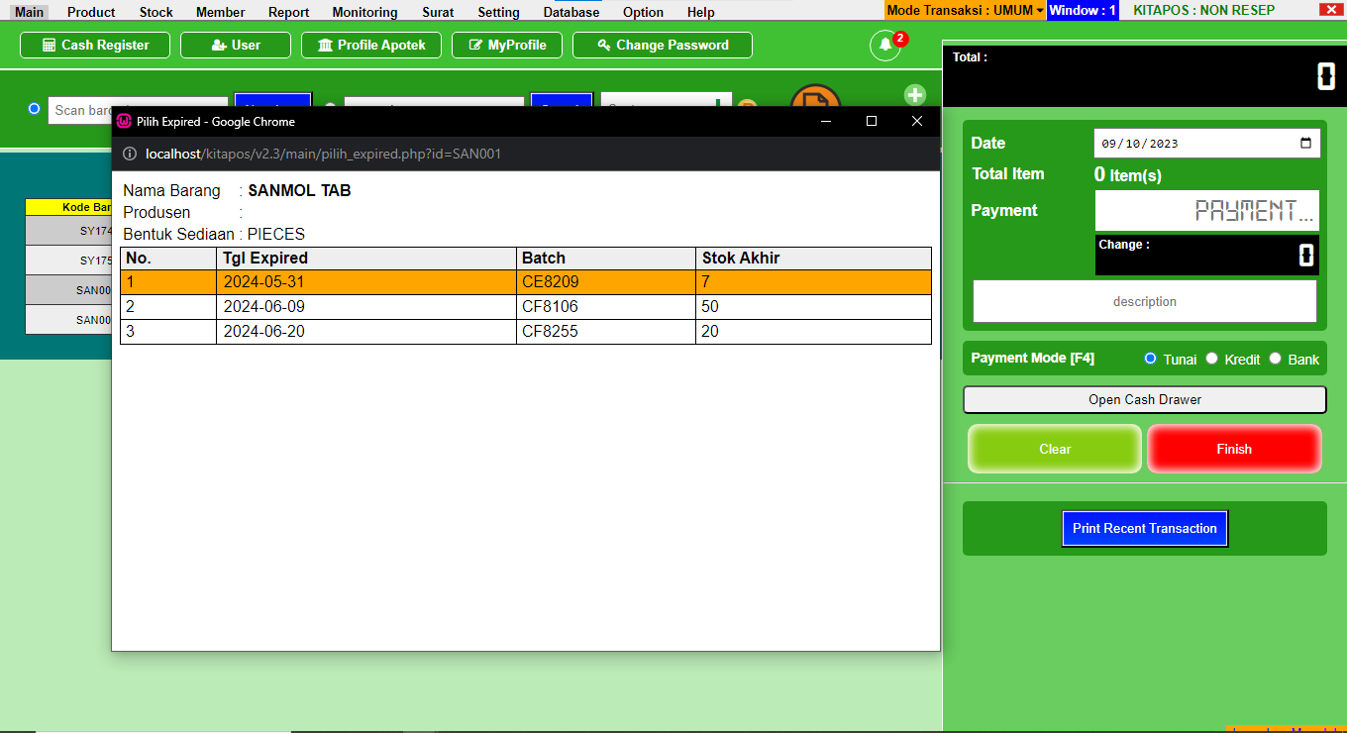Image resolution: width=1347 pixels, height=733 pixels.
Task: Select the Bank payment mode
Action: [1276, 359]
